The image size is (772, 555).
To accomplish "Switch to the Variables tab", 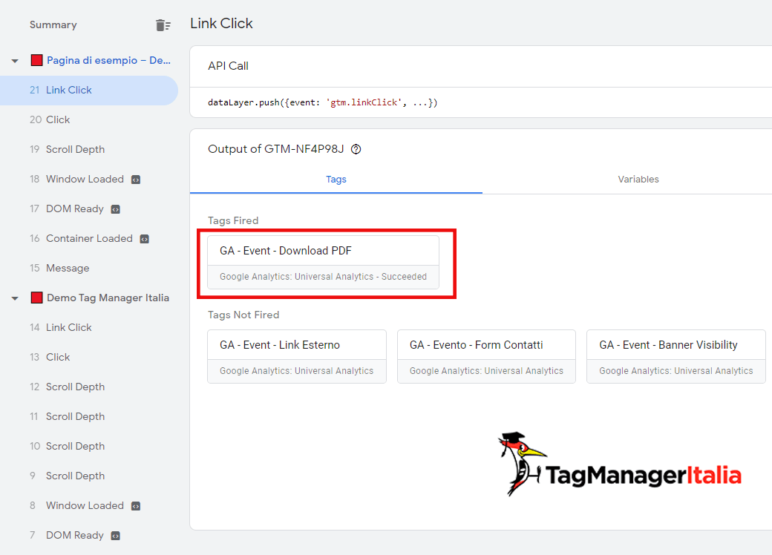I will click(x=638, y=180).
